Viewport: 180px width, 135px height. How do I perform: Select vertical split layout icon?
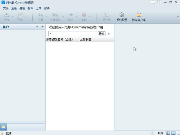coord(173,133)
